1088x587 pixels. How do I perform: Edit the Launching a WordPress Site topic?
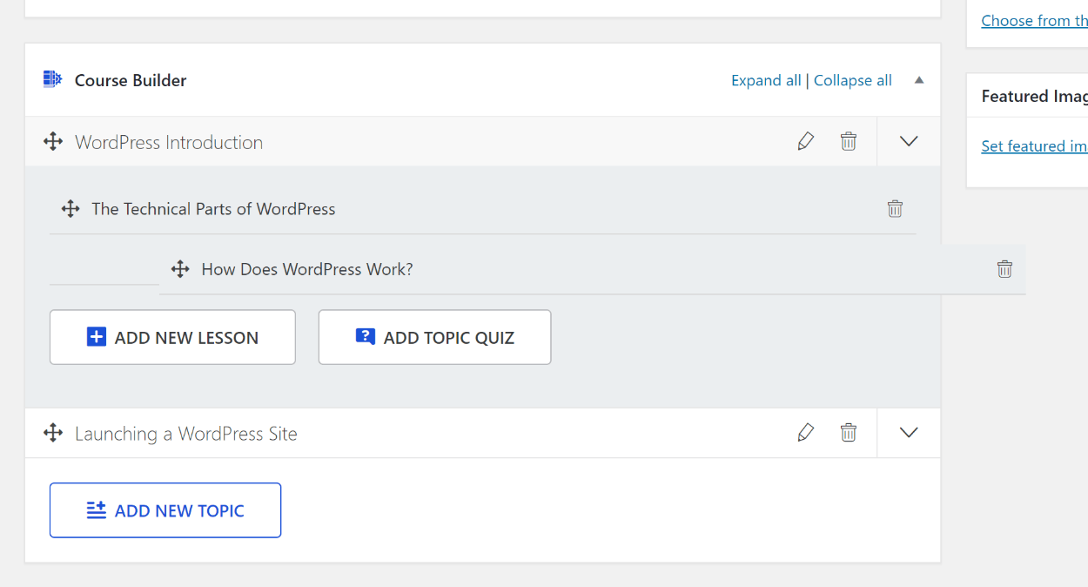coord(806,432)
